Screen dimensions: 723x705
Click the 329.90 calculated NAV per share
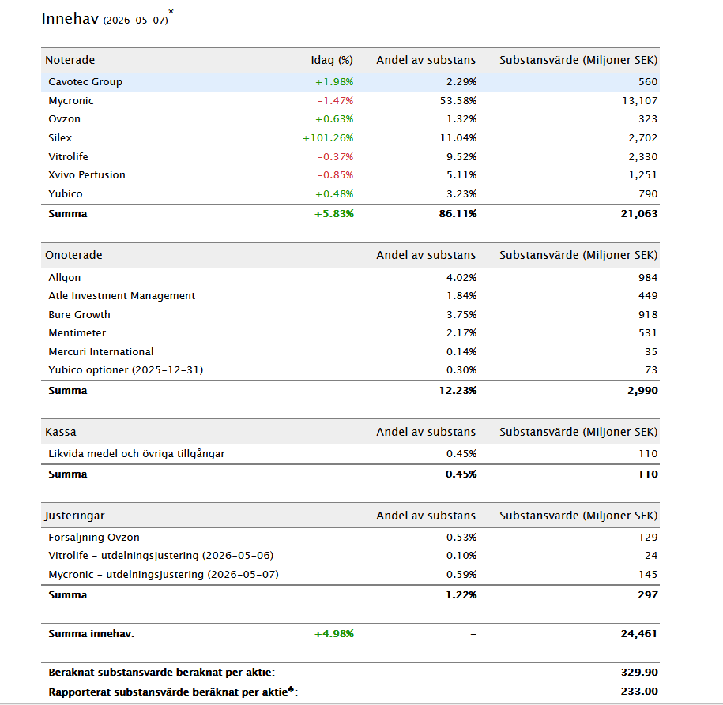[639, 673]
